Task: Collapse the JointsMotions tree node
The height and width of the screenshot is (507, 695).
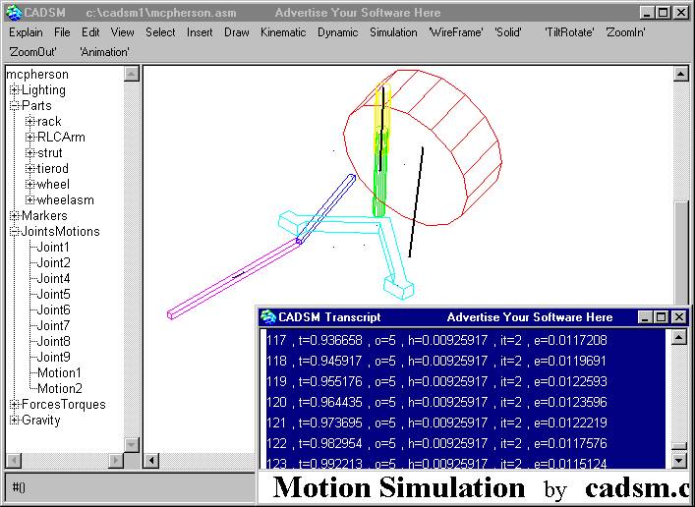Action: pos(14,231)
